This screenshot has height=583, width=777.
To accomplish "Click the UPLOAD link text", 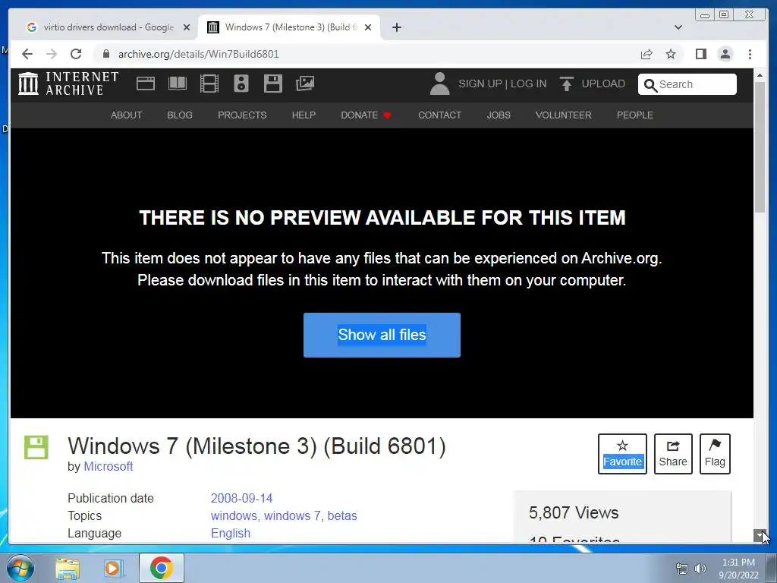I will click(x=603, y=84).
